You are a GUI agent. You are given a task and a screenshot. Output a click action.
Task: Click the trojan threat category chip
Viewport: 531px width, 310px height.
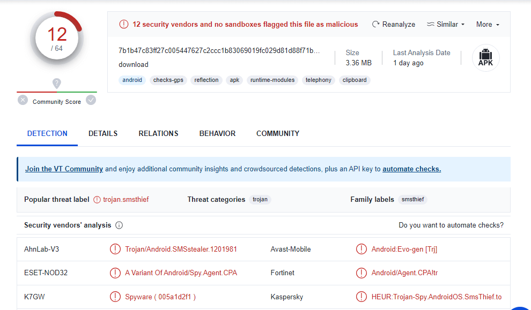[260, 200]
